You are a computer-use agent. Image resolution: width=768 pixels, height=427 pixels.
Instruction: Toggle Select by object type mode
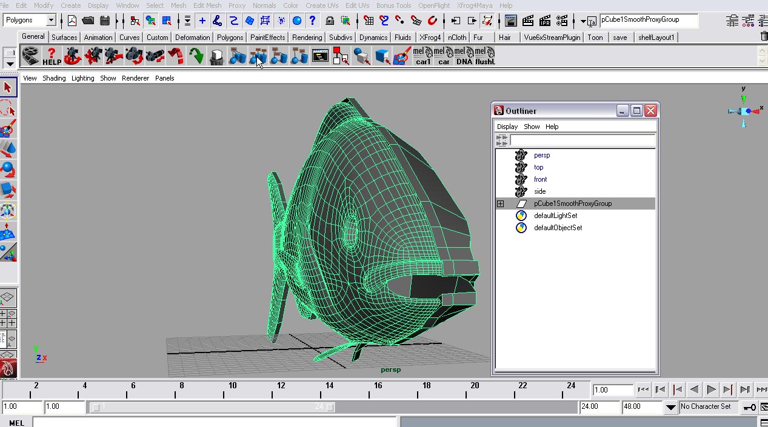(x=150, y=21)
